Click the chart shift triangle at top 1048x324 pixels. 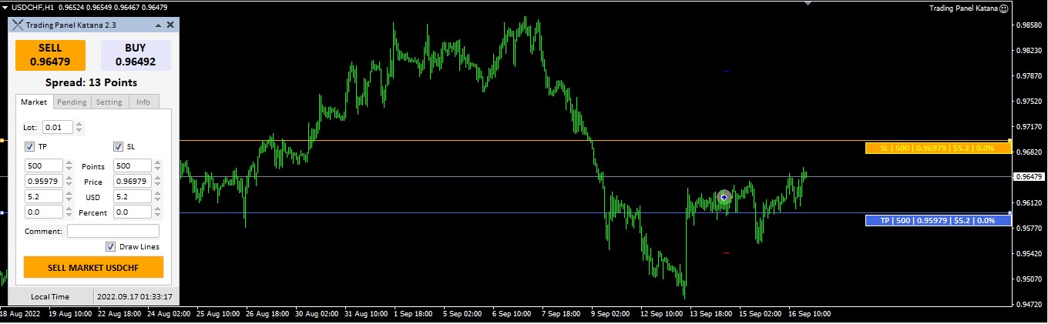[808, 3]
